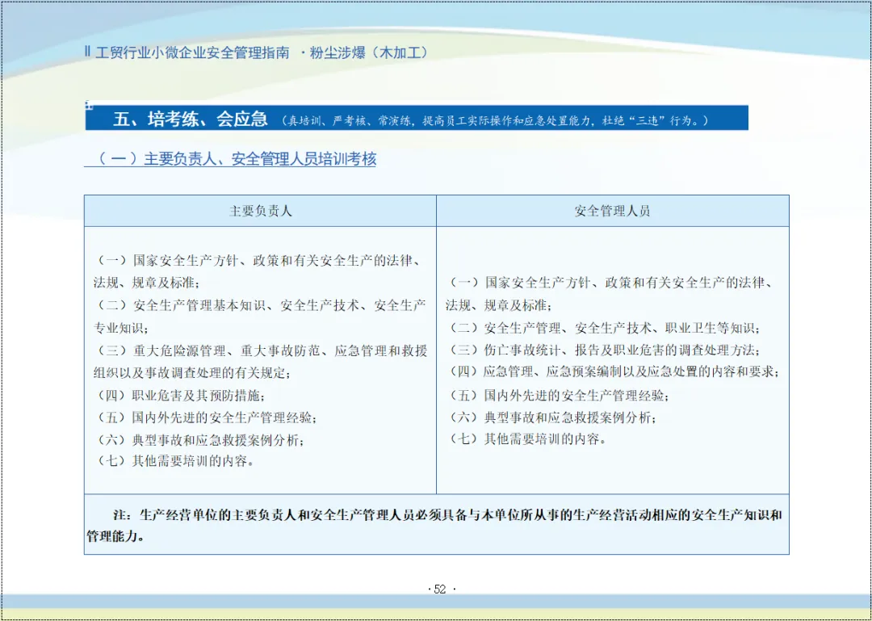
Task: Select the section heading 五、培考练、会应急
Action: [x=191, y=119]
